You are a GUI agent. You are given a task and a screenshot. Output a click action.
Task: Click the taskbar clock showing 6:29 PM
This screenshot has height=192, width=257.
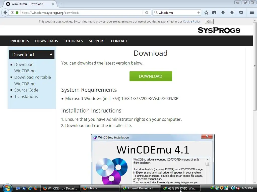(247, 188)
